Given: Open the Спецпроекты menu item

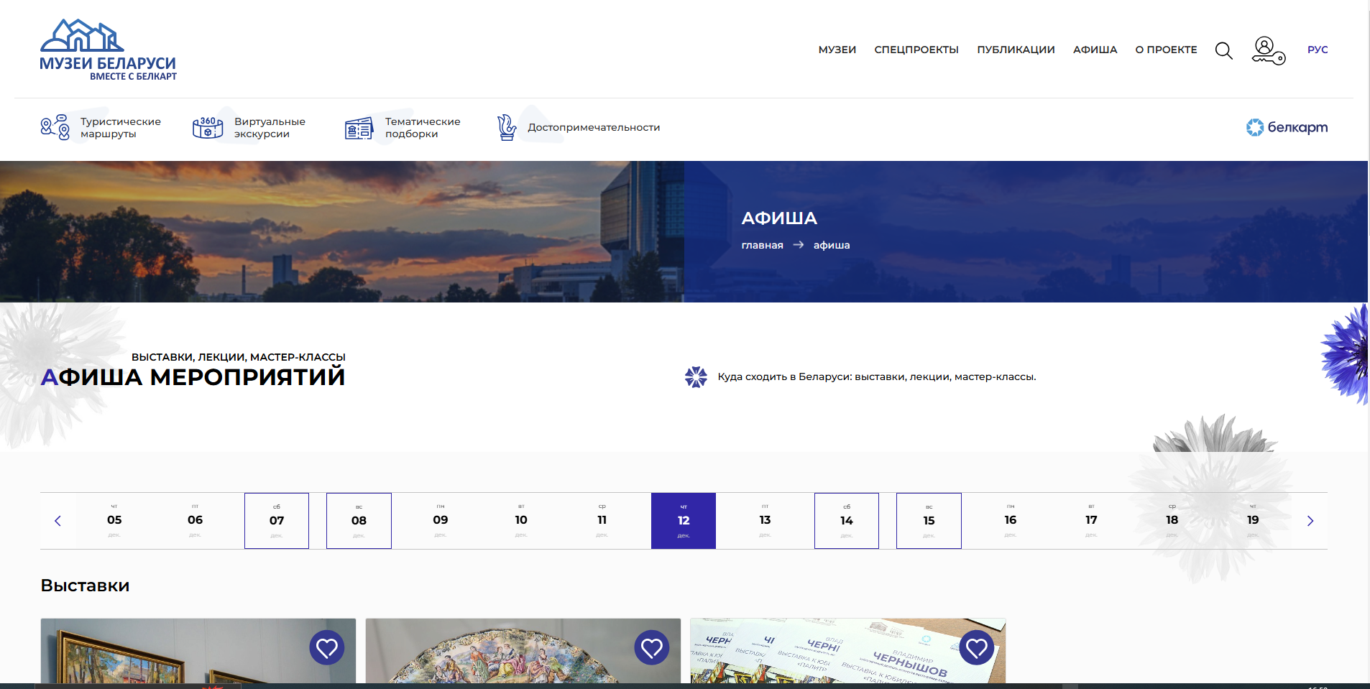Looking at the screenshot, I should click(916, 50).
